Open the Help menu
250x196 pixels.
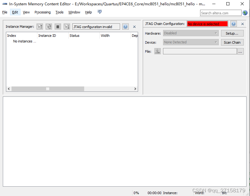89,12
